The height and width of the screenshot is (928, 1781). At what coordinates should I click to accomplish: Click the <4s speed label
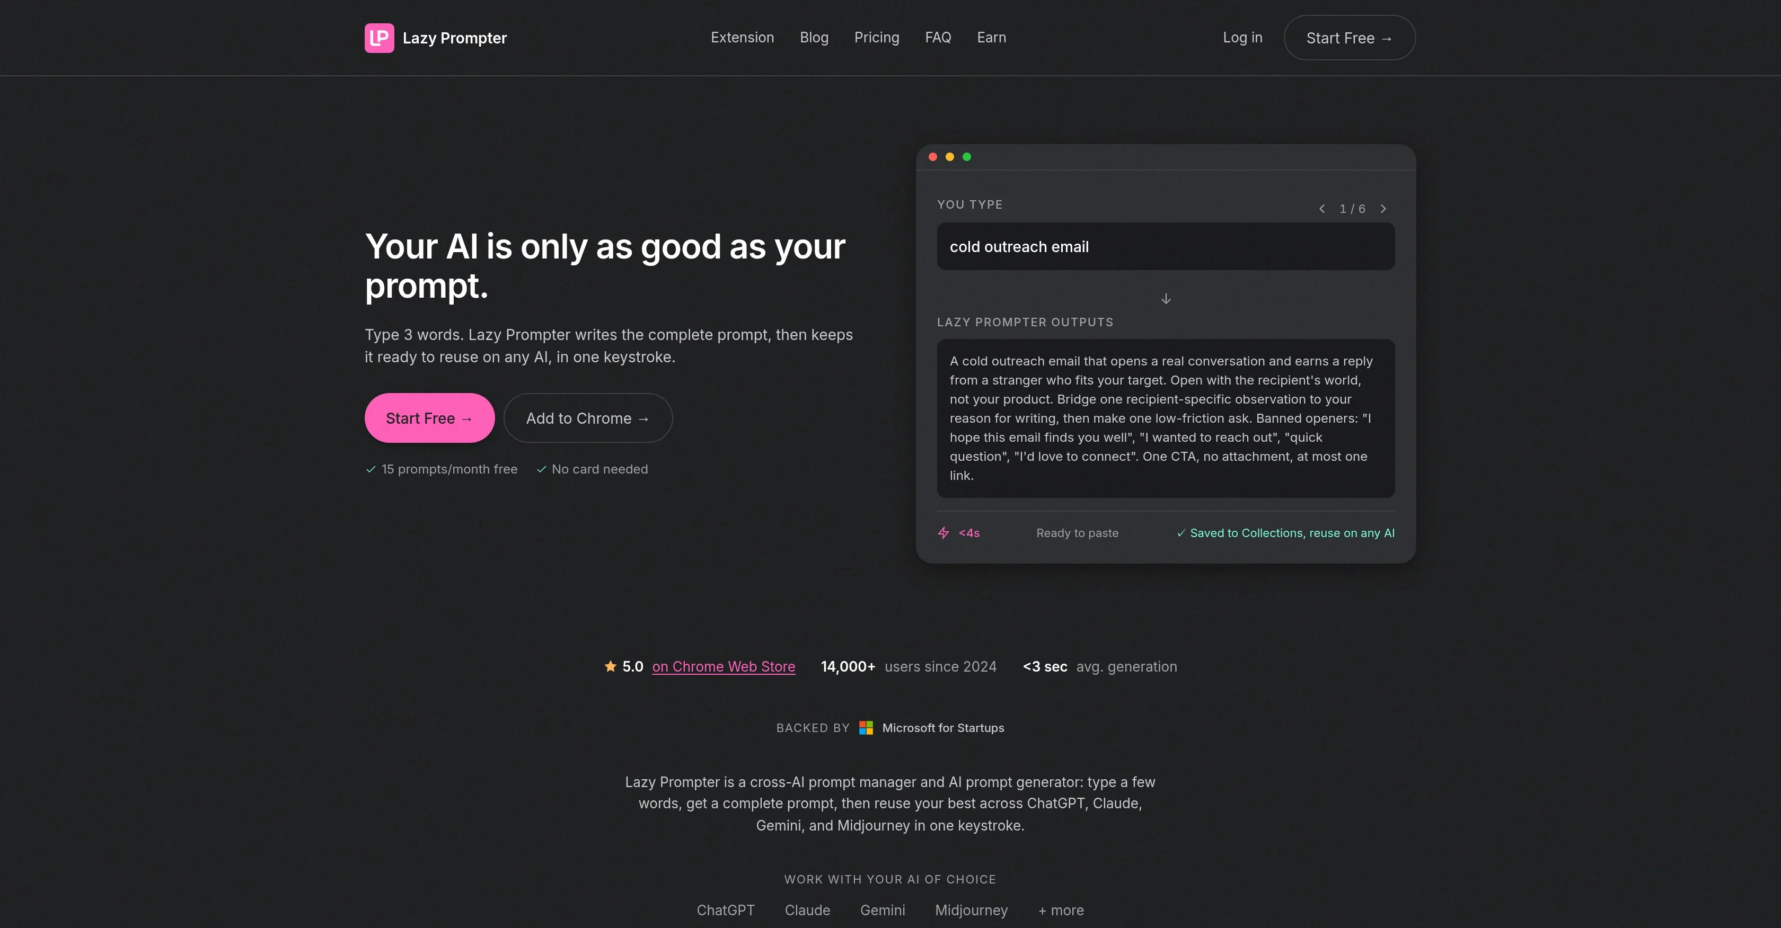(x=968, y=533)
